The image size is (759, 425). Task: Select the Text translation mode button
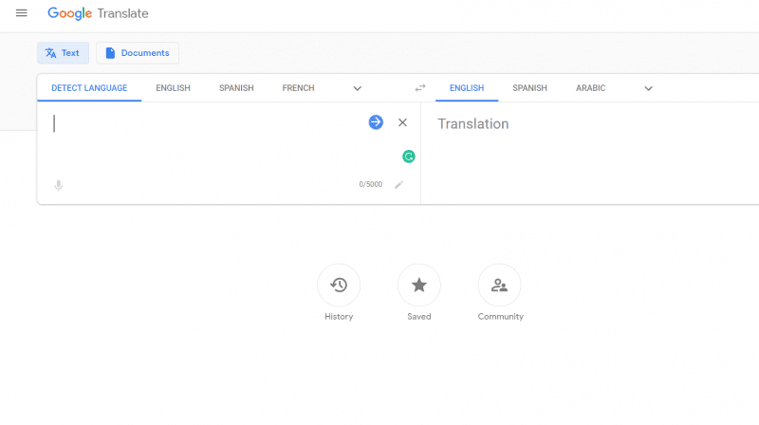tap(63, 53)
